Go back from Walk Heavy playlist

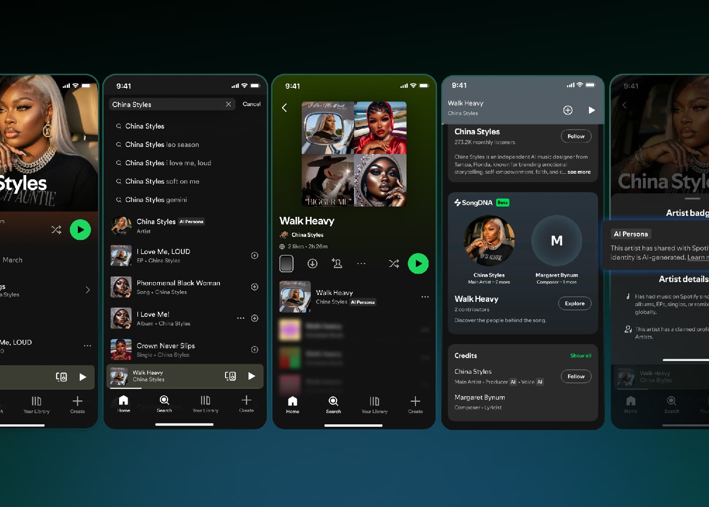tap(285, 108)
